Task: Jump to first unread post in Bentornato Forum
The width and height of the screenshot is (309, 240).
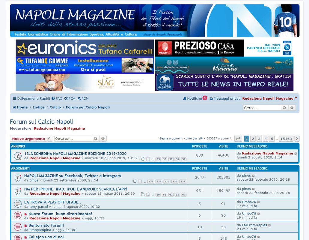Action: click(x=25, y=226)
